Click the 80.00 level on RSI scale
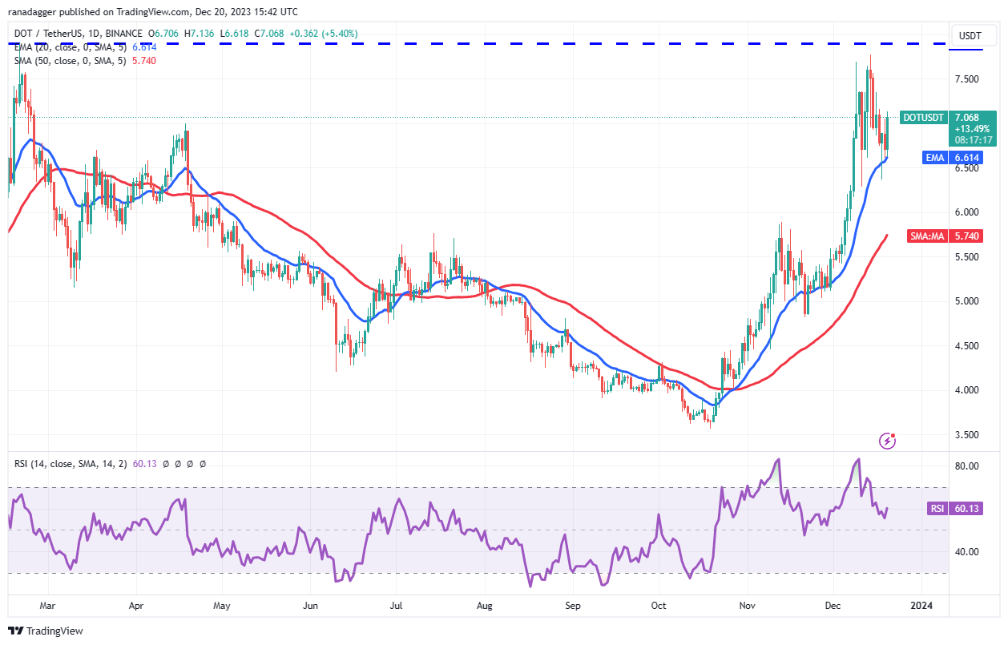Screen dimensions: 1008x645 pos(967,466)
